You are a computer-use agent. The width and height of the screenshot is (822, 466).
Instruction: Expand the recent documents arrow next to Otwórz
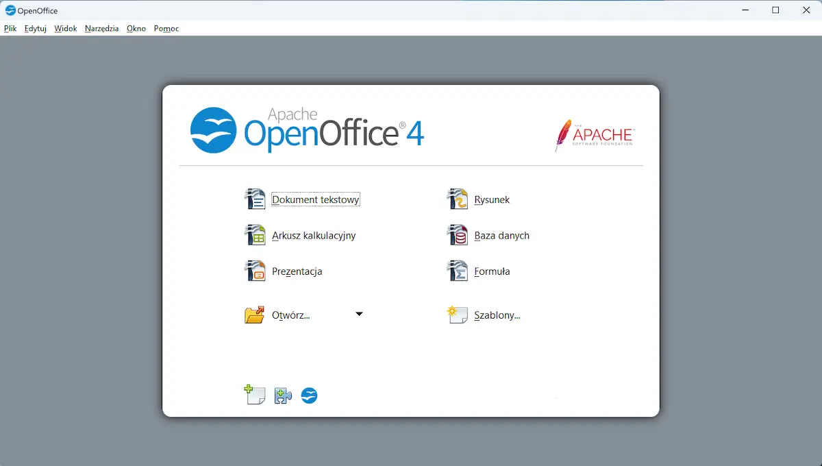(x=359, y=313)
